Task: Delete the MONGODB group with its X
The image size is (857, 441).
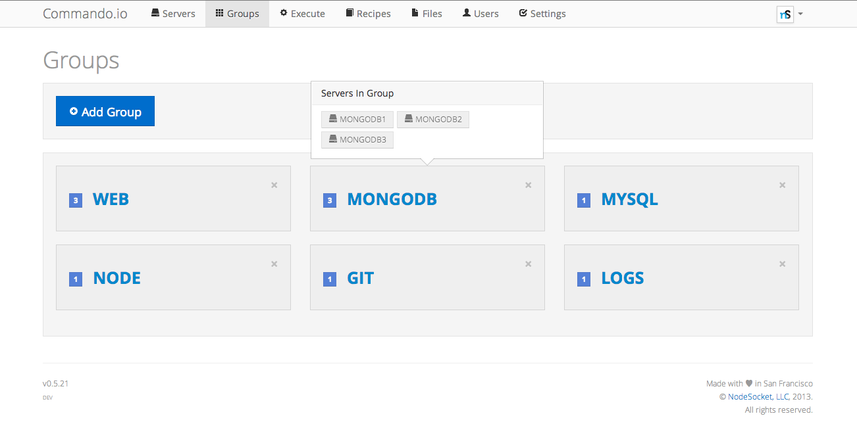Action: click(x=529, y=185)
